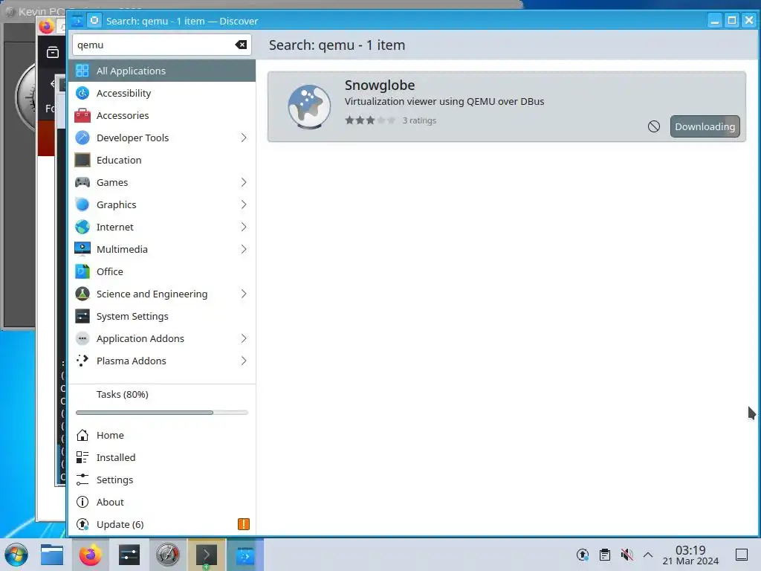Open Firefox from the taskbar
This screenshot has width=761, height=571.
[x=90, y=555]
